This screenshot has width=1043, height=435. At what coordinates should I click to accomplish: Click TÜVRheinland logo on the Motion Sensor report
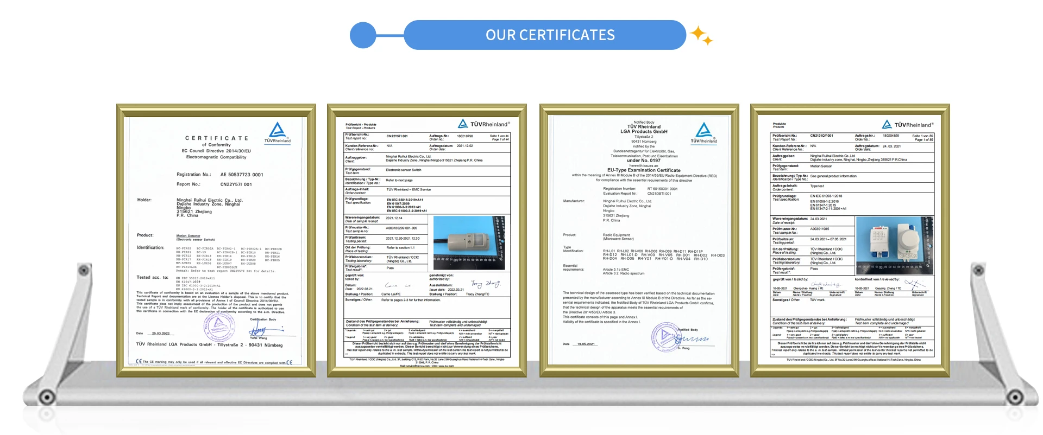pyautogui.click(x=907, y=125)
